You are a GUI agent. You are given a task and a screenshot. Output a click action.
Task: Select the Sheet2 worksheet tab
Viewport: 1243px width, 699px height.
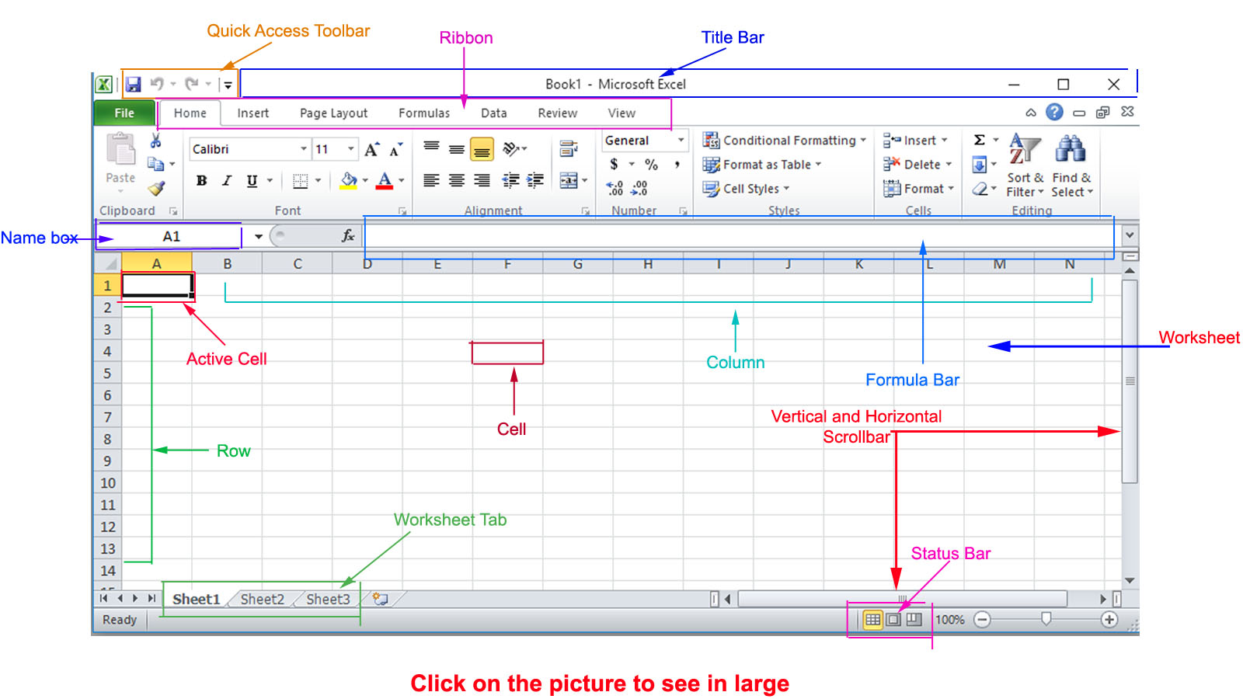261,599
